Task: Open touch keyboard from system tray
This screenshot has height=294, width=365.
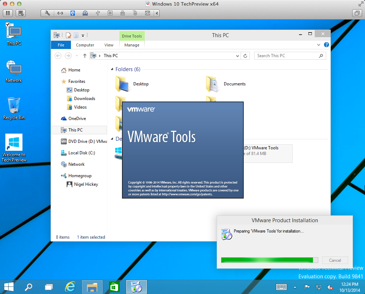Action: (x=282, y=287)
